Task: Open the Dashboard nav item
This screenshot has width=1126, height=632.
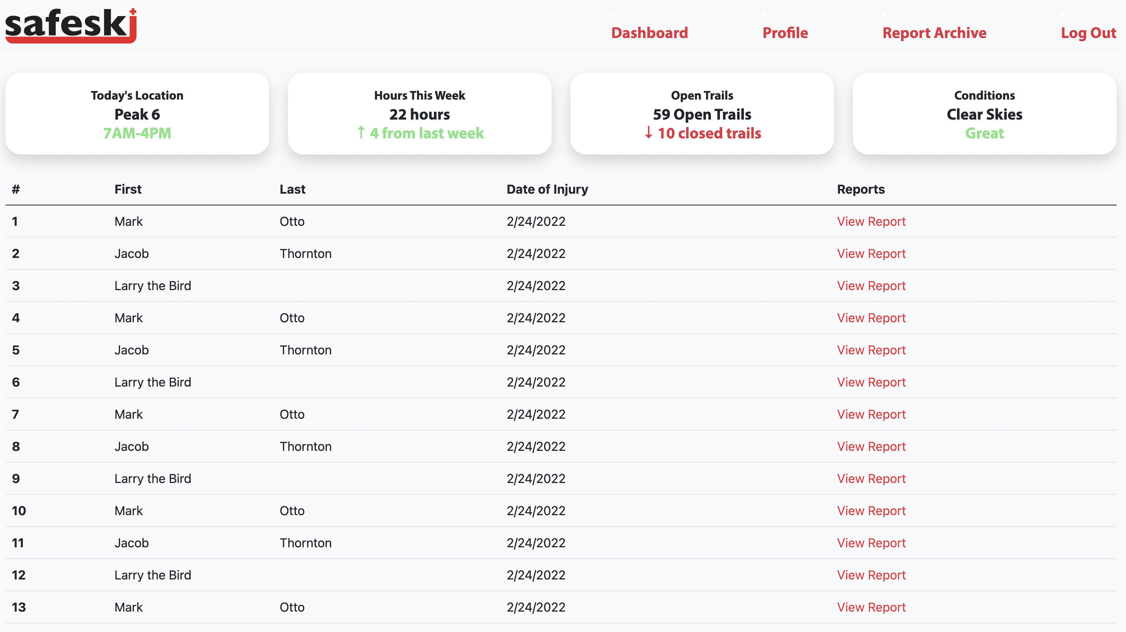Action: click(649, 33)
